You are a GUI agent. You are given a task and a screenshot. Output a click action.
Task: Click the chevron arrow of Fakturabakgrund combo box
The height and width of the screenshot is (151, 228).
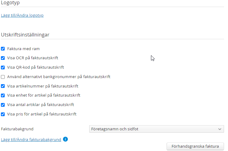220,129
